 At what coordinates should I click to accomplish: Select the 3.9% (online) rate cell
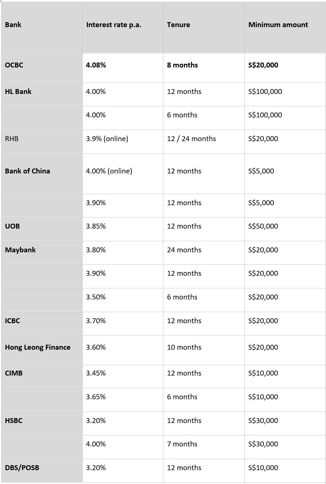coord(123,141)
